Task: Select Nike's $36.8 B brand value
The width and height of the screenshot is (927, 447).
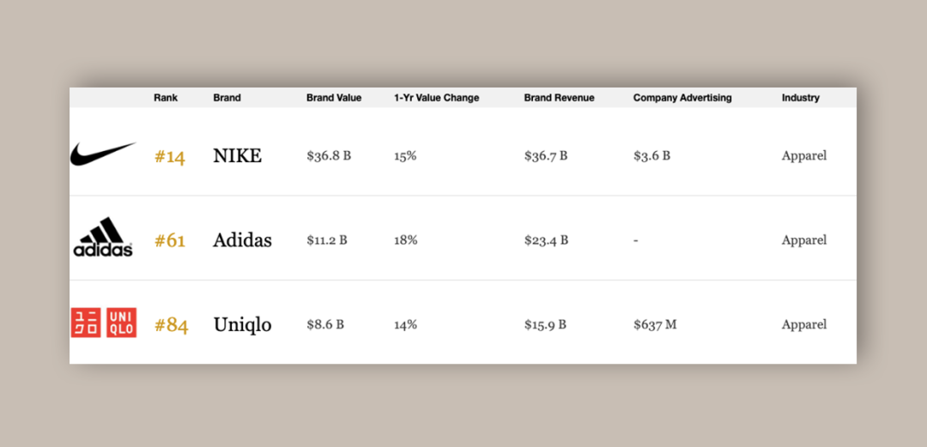Action: click(329, 156)
